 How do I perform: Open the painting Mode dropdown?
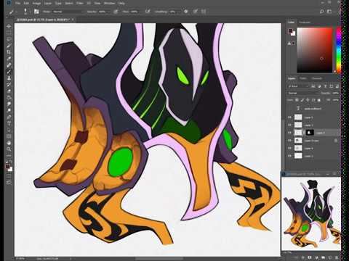pos(68,12)
